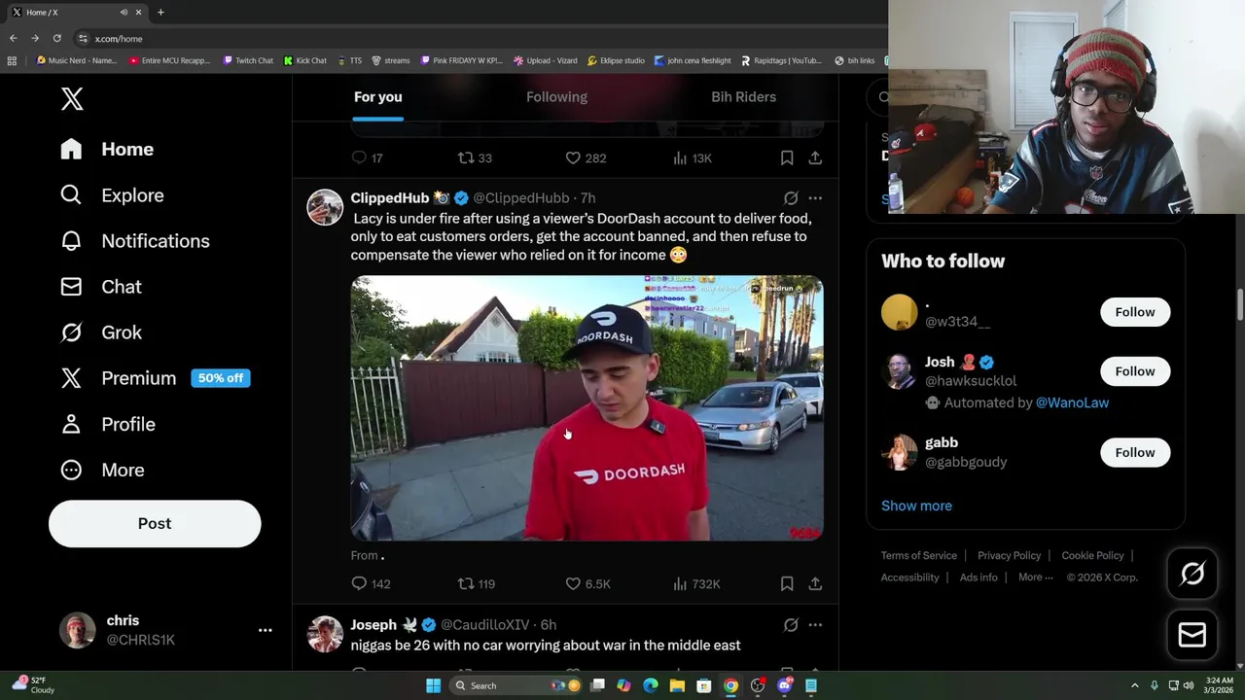Screen dimensions: 1245x700
Task: Open Grok explain icon on ClippedHub post
Action: (791, 197)
